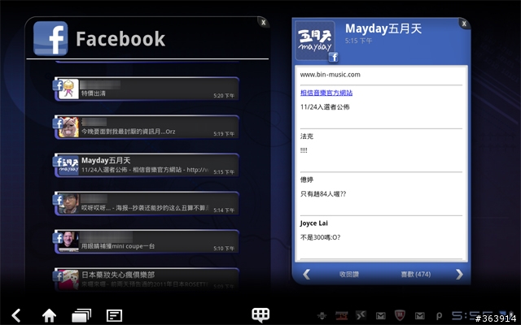
Task: Select the 11/24入選者公佈 line in the post body
Action: click(325, 106)
